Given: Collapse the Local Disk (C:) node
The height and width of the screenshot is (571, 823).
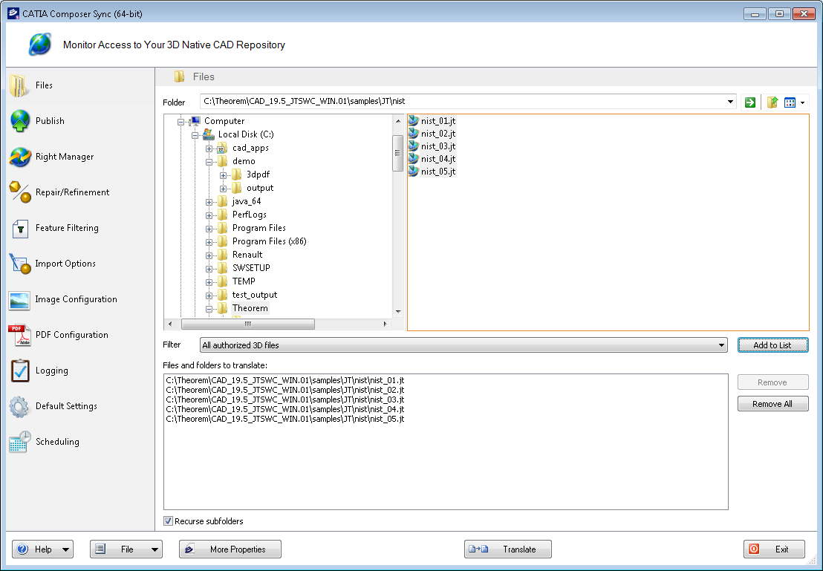Looking at the screenshot, I should pyautogui.click(x=195, y=135).
